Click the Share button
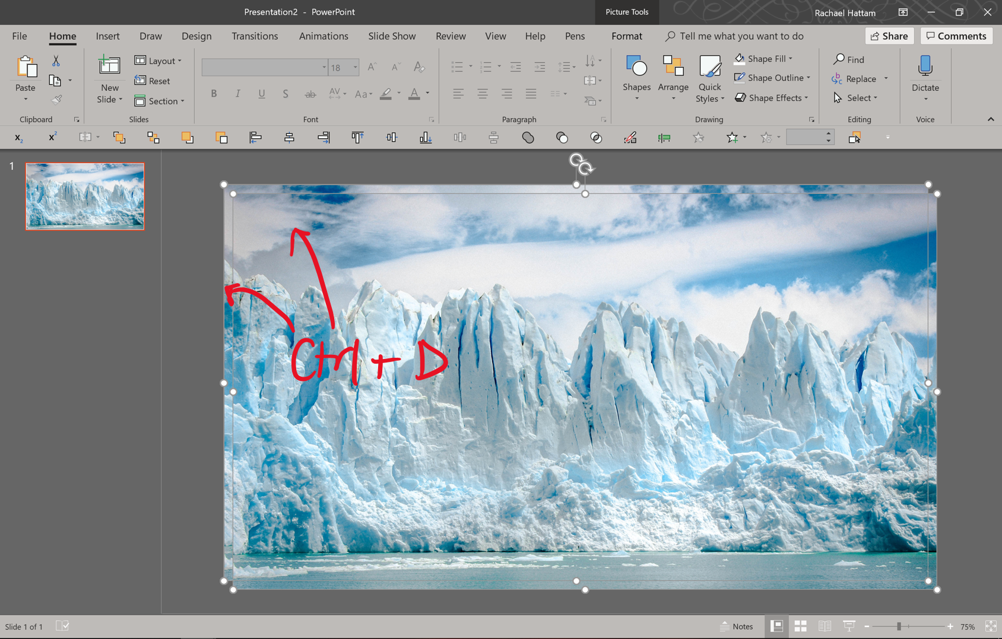Screen dimensions: 1002x639 889,36
